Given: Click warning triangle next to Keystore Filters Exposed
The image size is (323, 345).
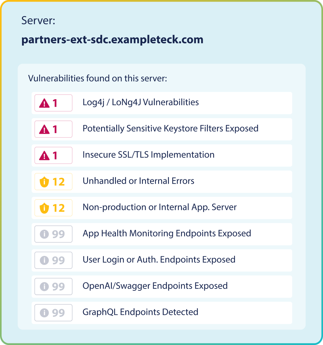Looking at the screenshot, I should [x=44, y=129].
